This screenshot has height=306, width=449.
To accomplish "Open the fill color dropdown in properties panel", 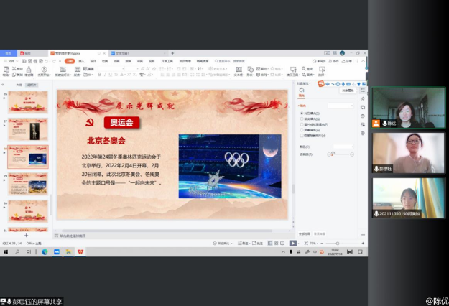I will coord(351,106).
